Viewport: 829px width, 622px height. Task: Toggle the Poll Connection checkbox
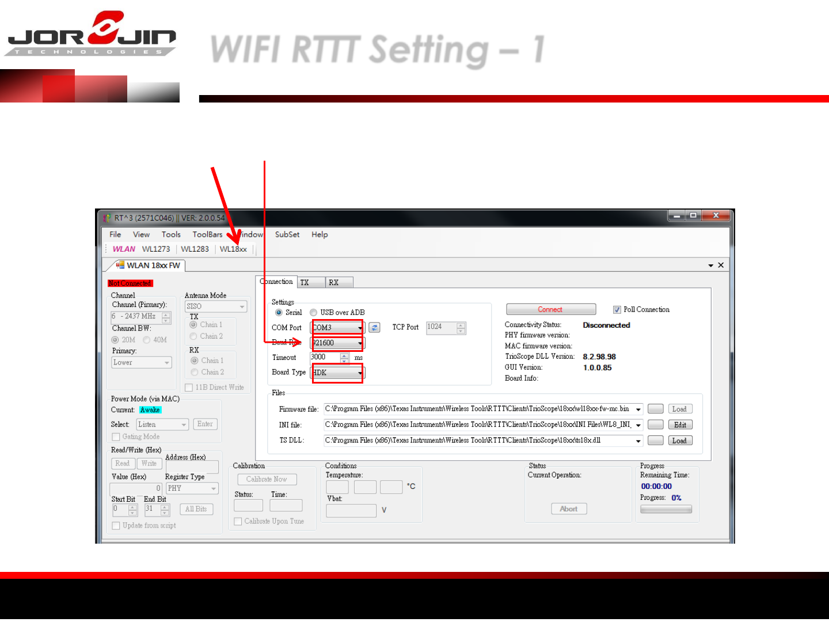tap(617, 310)
